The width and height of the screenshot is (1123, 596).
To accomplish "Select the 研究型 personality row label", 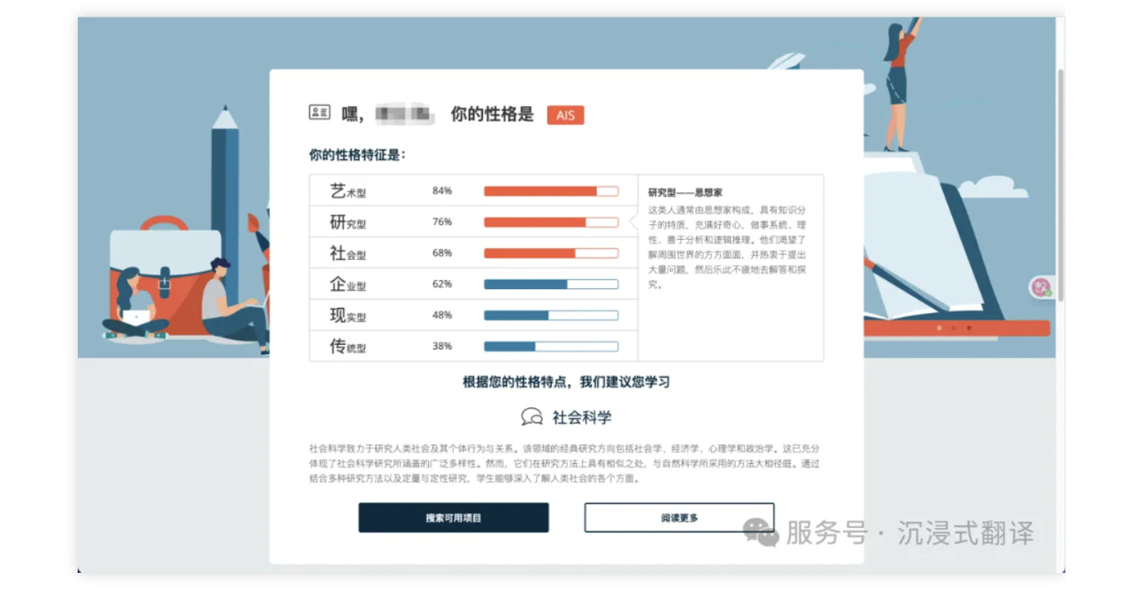I will (x=348, y=223).
